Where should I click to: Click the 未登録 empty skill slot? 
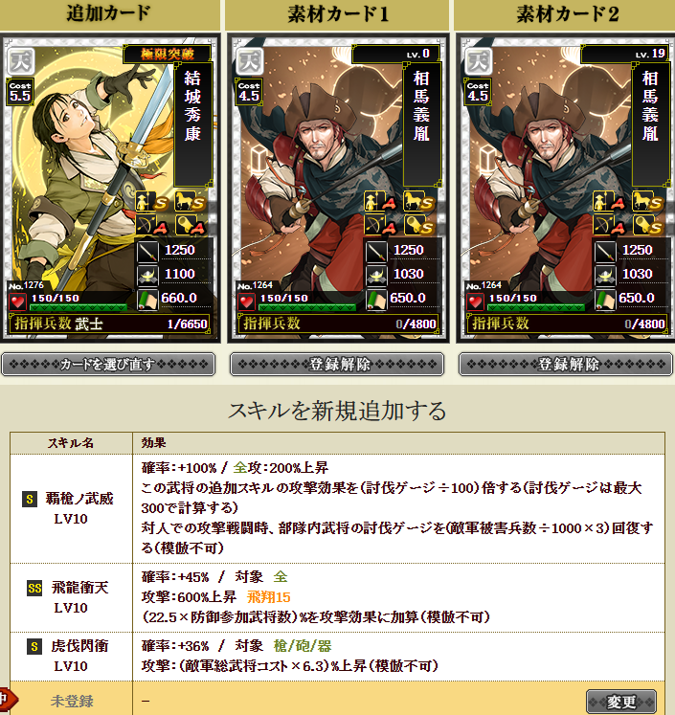(72, 701)
